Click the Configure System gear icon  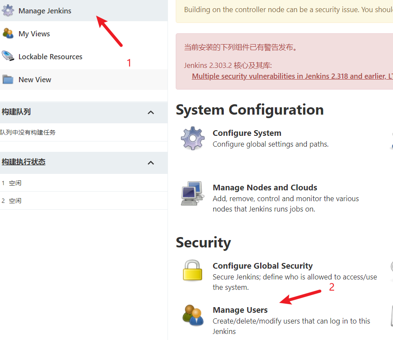[193, 138]
